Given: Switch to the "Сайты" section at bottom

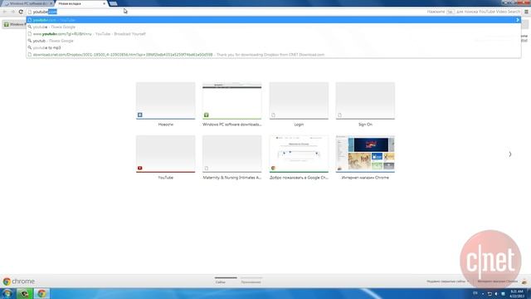Looking at the screenshot, I should 221,282.
